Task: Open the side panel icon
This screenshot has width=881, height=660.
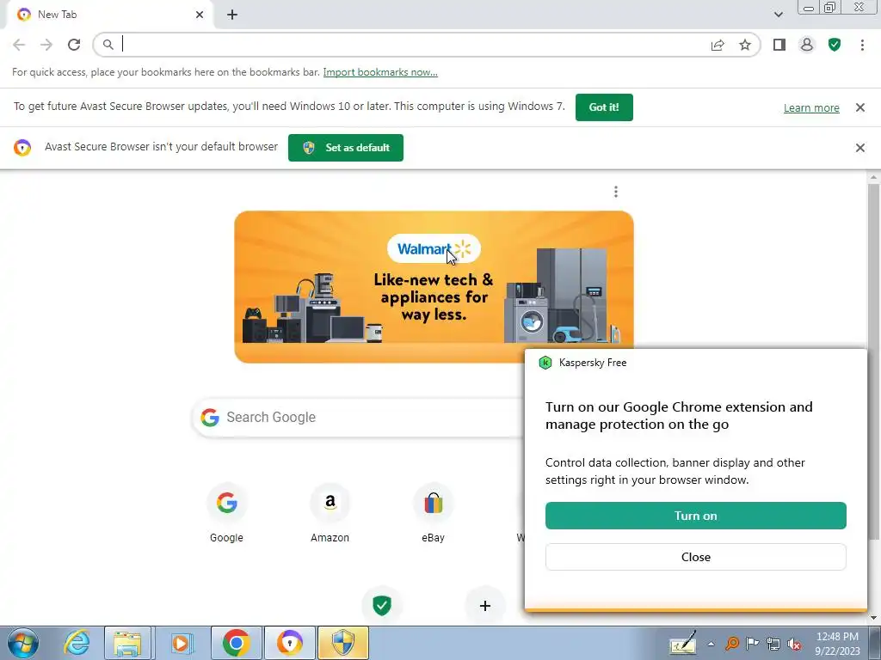Action: 779,45
